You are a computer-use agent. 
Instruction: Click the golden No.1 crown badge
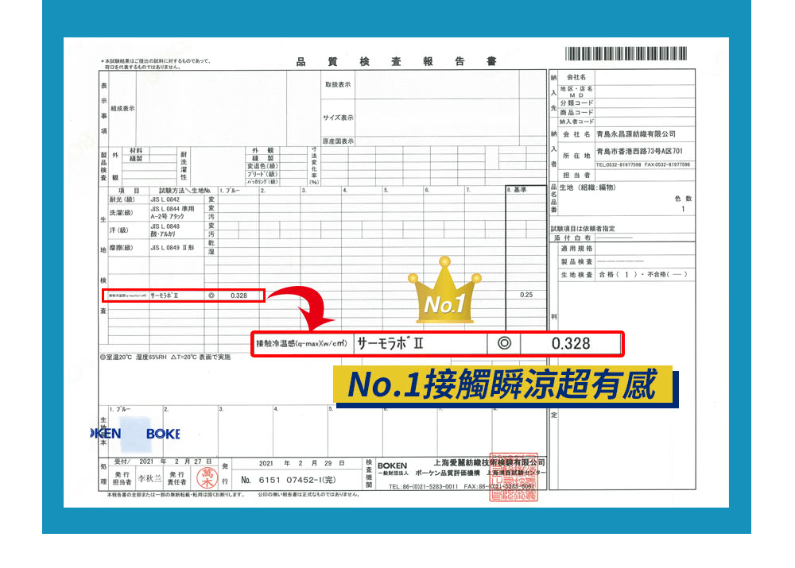(444, 290)
